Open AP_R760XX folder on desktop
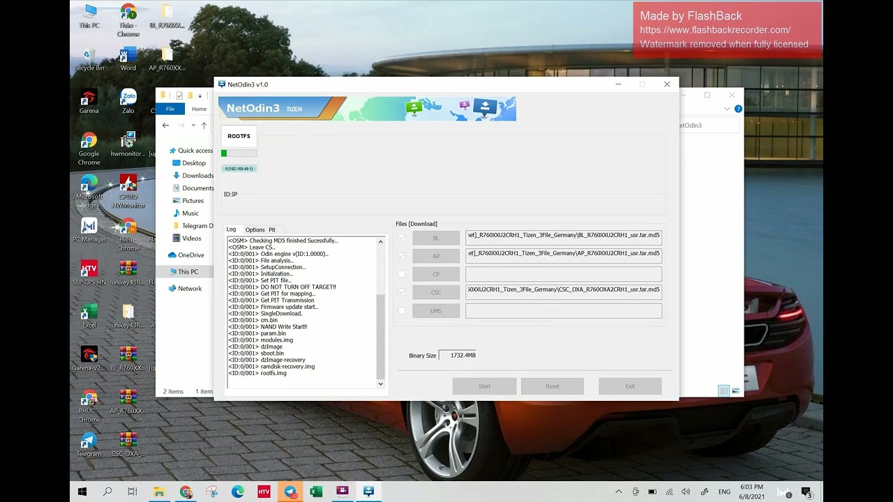The height and width of the screenshot is (502, 893). [x=167, y=59]
